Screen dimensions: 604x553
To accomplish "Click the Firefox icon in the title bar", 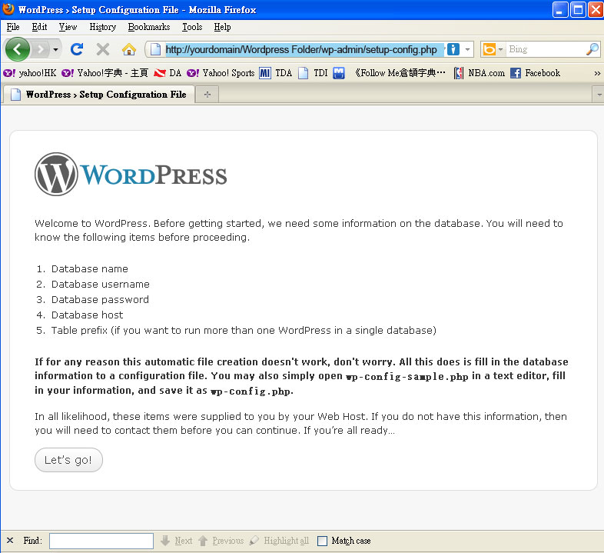I will (8, 9).
